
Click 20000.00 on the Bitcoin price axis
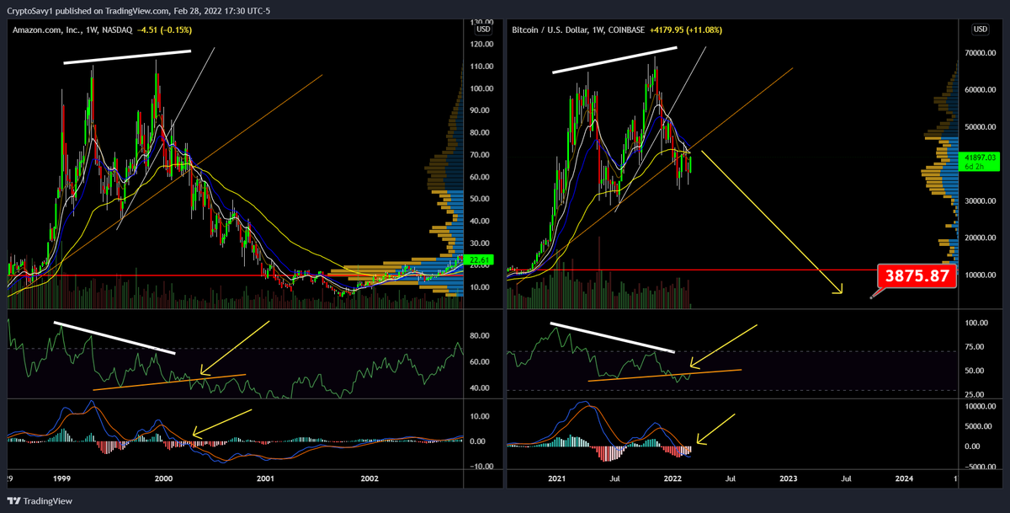click(x=981, y=238)
